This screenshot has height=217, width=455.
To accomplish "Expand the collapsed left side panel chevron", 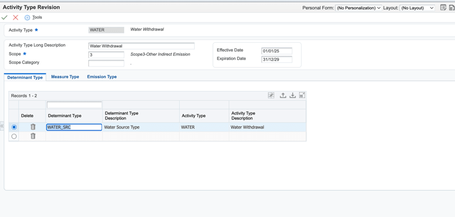I will click(x=2, y=126).
